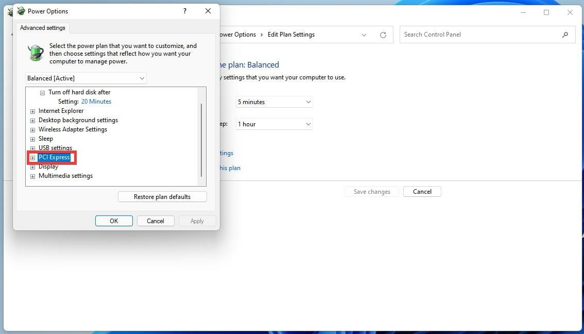Screen dimensions: 584x334
Task: Open the breadcrumb chevron dropdown
Action: coord(364,34)
